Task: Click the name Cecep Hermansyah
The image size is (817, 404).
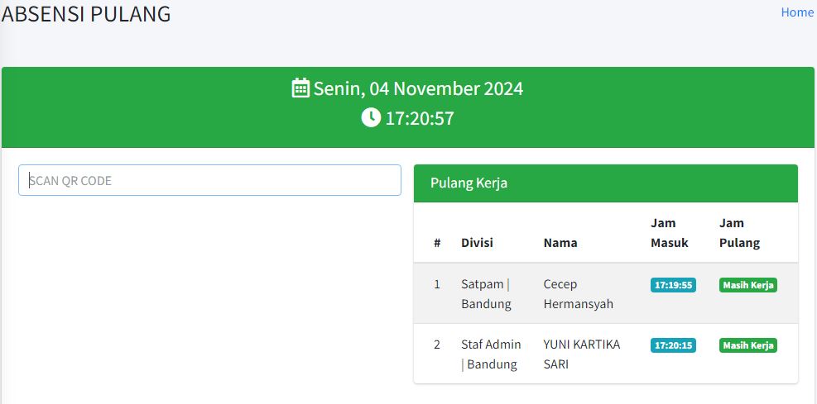Action: tap(579, 294)
